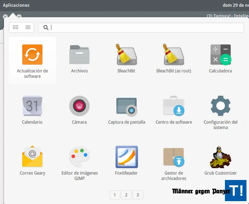Click the application search field

(x=141, y=27)
